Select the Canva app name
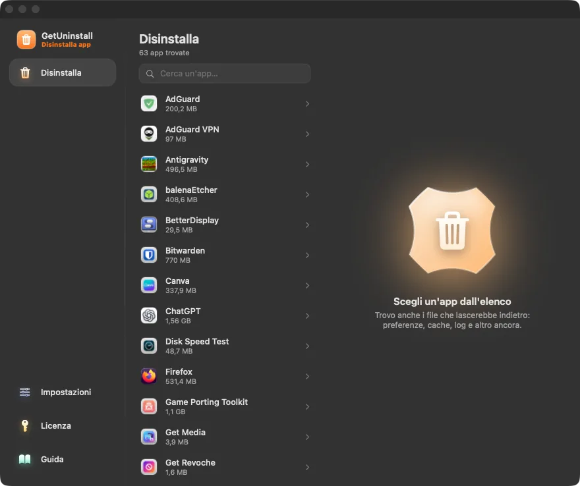580x486 pixels. point(177,281)
